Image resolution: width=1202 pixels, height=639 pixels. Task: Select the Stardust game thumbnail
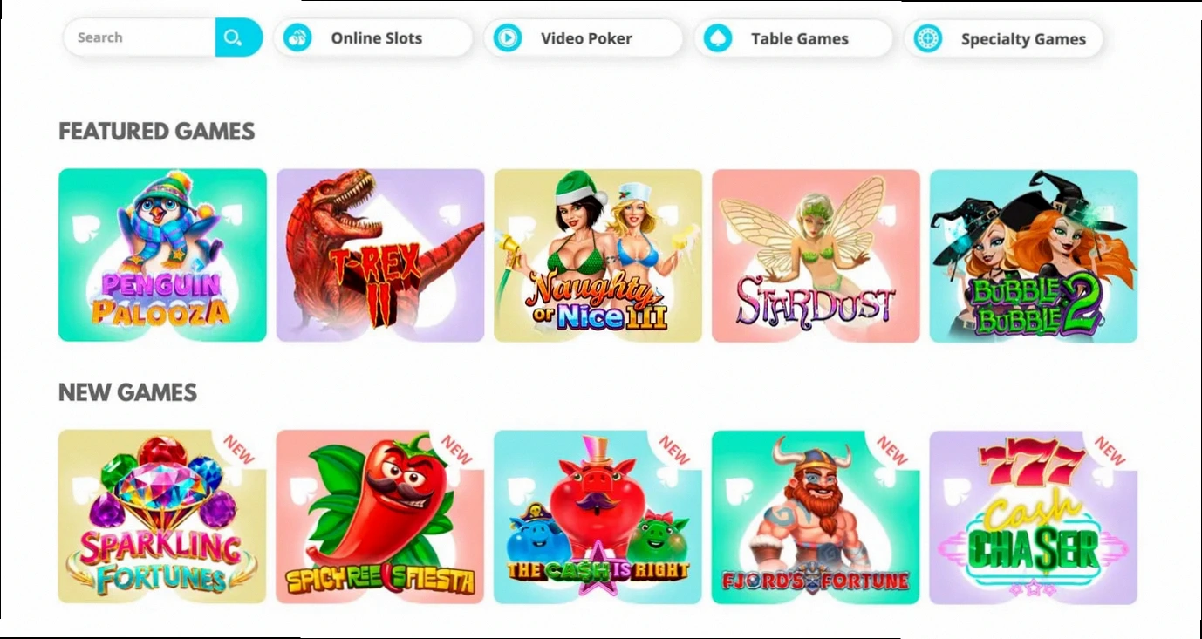pos(816,255)
